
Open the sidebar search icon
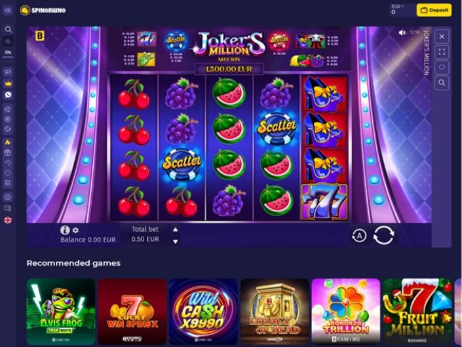click(x=9, y=29)
